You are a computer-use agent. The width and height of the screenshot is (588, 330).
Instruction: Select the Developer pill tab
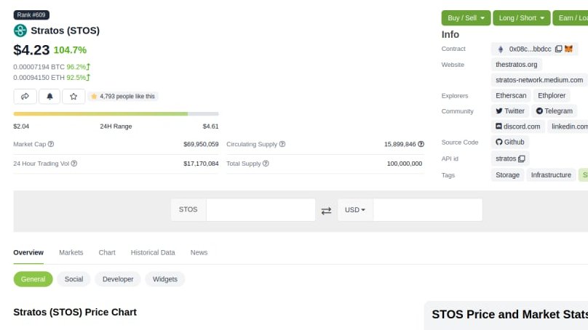[118, 279]
